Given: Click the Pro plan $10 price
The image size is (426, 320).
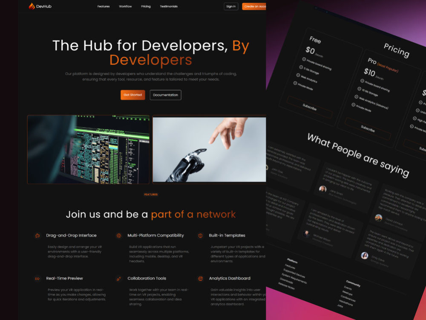Looking at the screenshot, I should tap(369, 72).
